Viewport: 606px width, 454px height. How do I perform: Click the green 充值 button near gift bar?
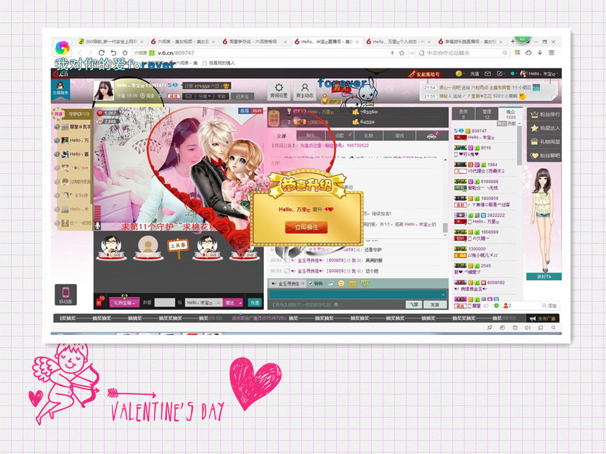tap(254, 303)
